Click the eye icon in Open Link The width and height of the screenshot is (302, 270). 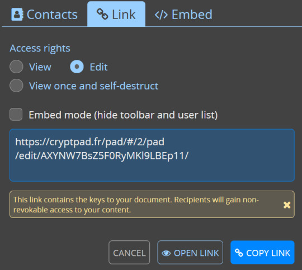point(166,253)
